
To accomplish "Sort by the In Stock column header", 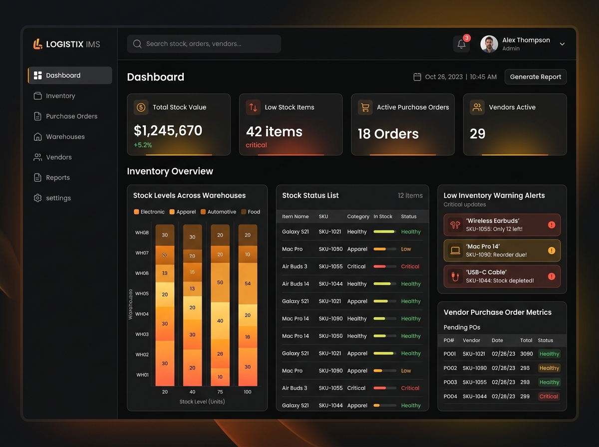I will pyautogui.click(x=383, y=217).
